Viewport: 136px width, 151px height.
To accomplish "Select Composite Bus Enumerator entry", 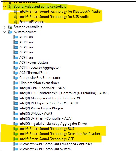I will coord(40,78).
